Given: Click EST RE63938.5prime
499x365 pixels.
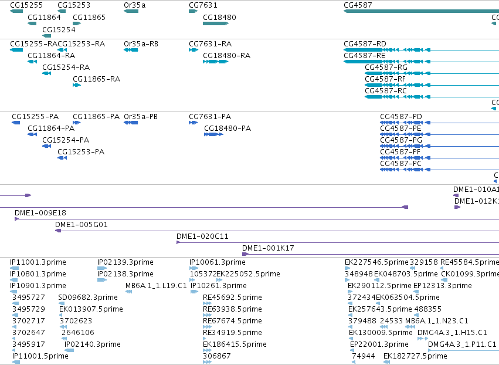Looking at the screenshot, I should [207, 315].
